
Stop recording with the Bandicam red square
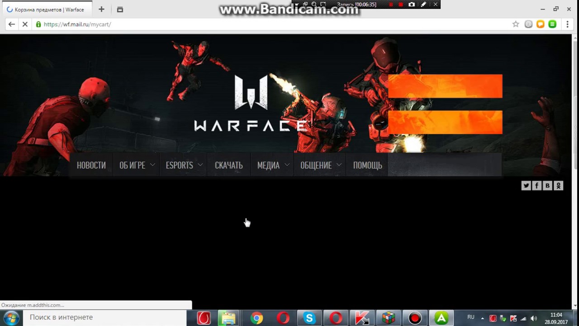[x=401, y=5]
